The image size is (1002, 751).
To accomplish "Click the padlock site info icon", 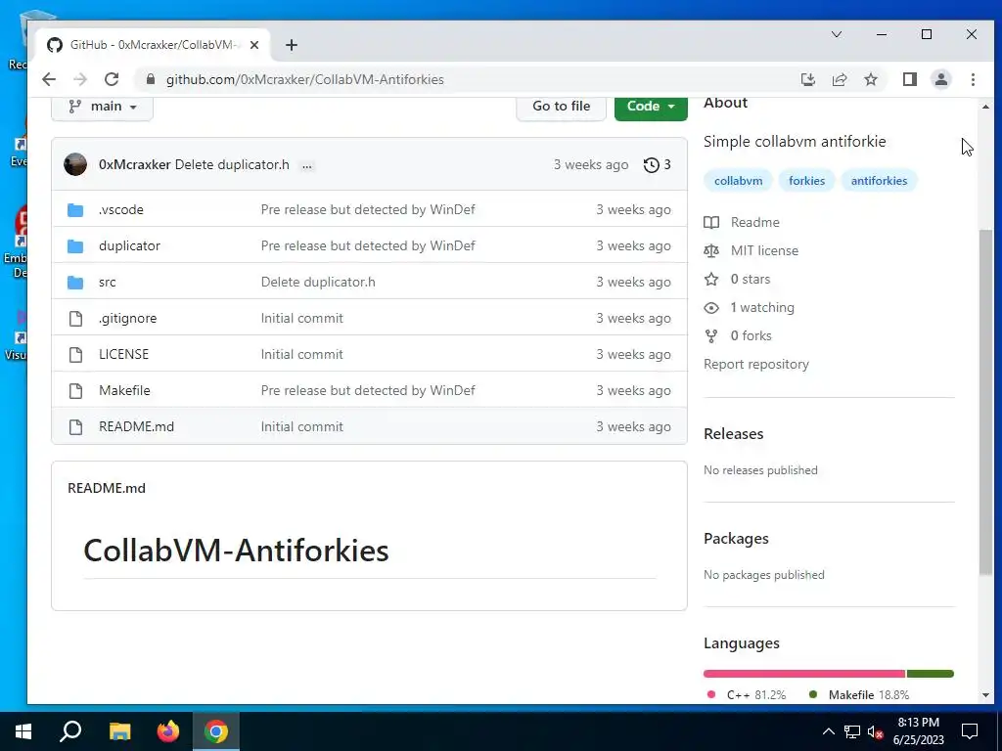I will point(151,79).
